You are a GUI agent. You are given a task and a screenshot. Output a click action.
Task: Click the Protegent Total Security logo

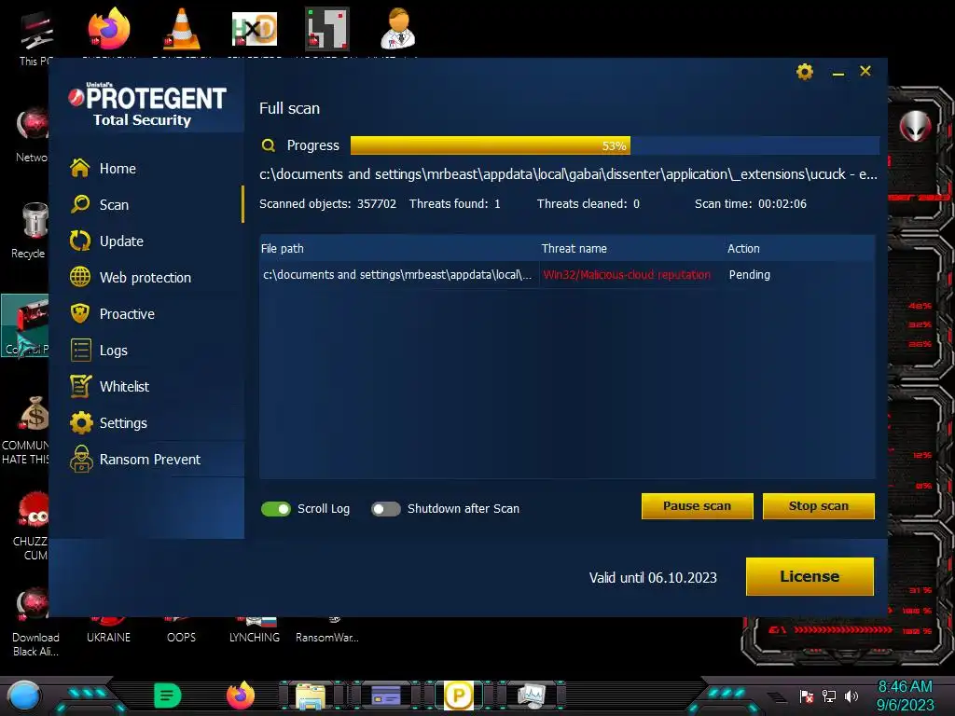[x=146, y=104]
